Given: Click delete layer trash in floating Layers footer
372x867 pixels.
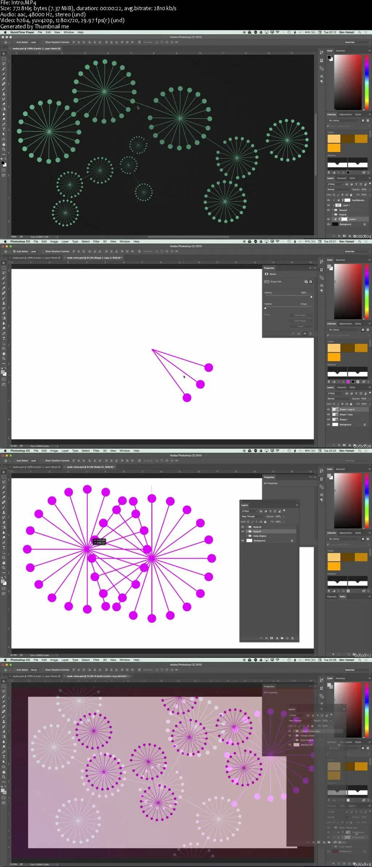Looking at the screenshot, I should pos(292,638).
